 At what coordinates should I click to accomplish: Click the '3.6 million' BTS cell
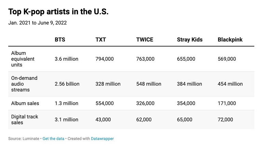point(66,59)
